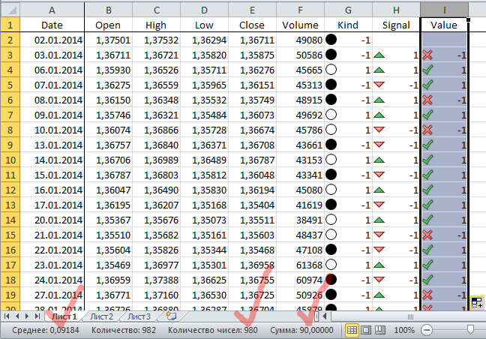
Task: Select column F header
Action: 300,9
